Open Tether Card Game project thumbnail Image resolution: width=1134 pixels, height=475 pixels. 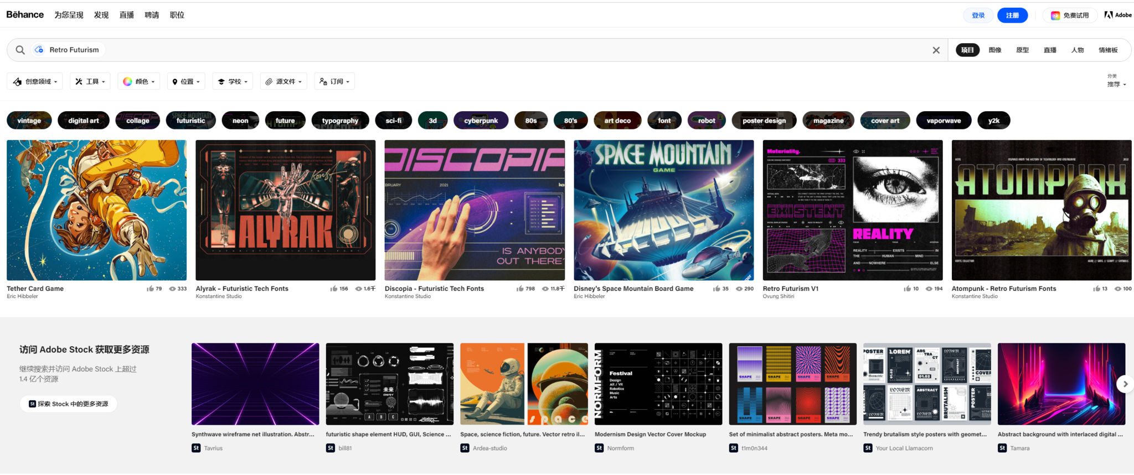pos(96,210)
